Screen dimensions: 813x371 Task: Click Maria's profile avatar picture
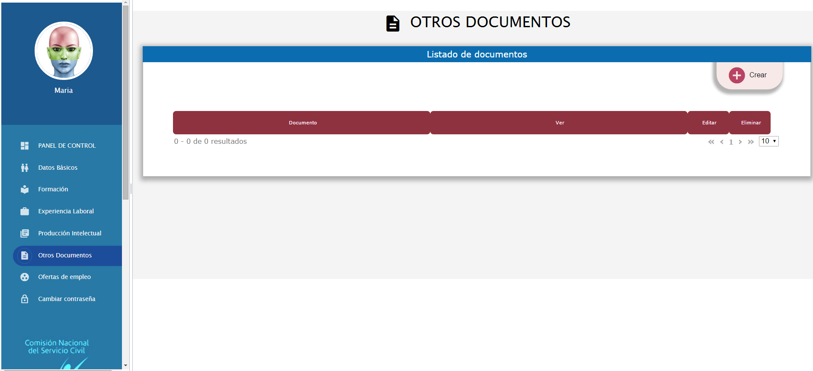pyautogui.click(x=64, y=51)
